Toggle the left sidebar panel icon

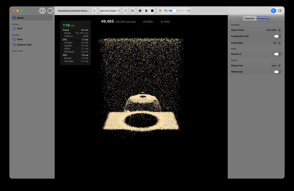pyautogui.click(x=50, y=11)
